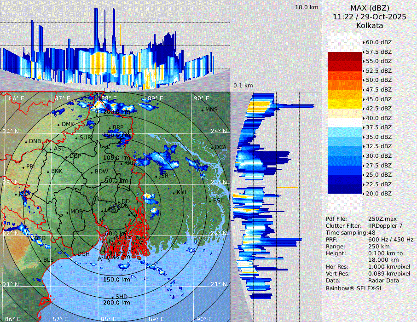The height and width of the screenshot is (322, 417).
Task: Click the MNS station marker on map
Action: (x=202, y=110)
